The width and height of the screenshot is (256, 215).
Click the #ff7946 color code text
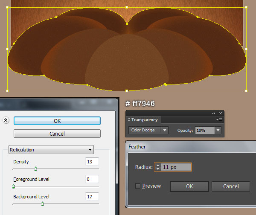tap(140, 104)
